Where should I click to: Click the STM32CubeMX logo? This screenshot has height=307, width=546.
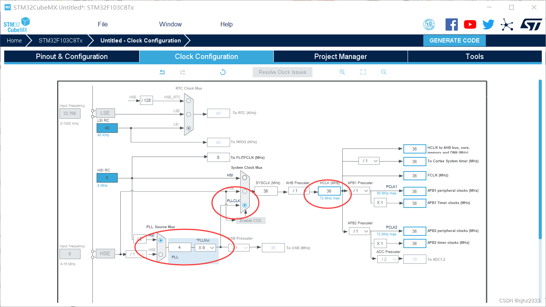click(x=16, y=25)
